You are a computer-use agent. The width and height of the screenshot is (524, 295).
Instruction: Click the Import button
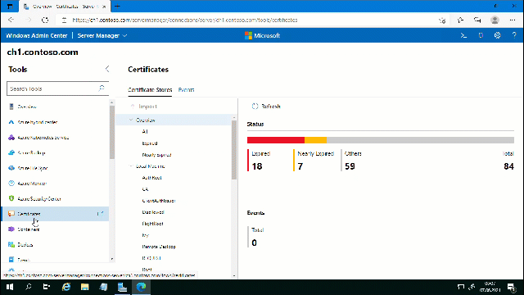click(144, 107)
